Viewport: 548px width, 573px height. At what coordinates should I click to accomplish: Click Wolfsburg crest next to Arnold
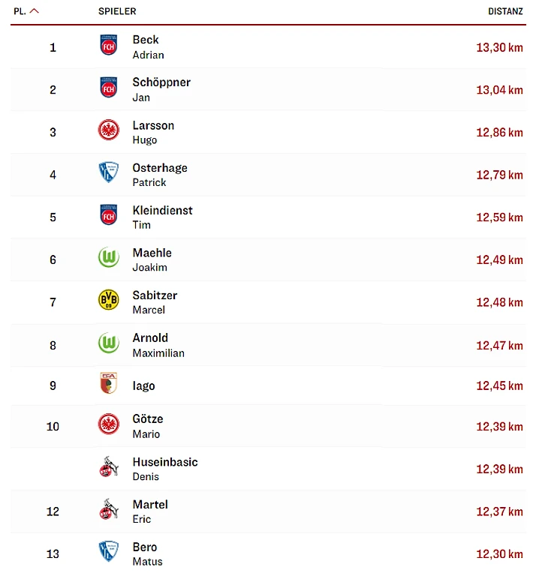(x=109, y=344)
